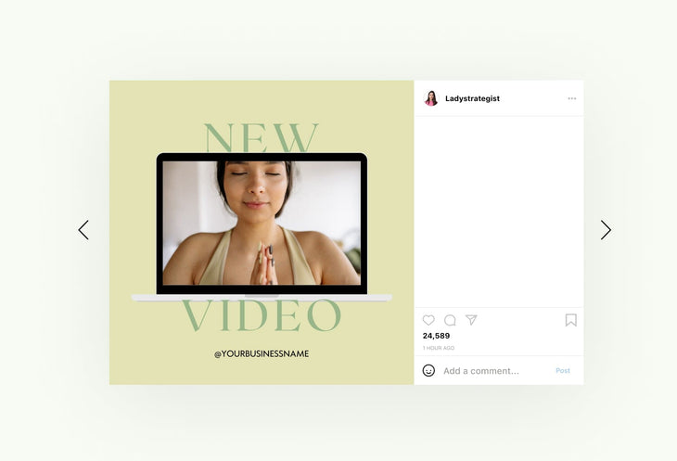Open the three-dot more options menu
The width and height of the screenshot is (677, 461).
571,98
